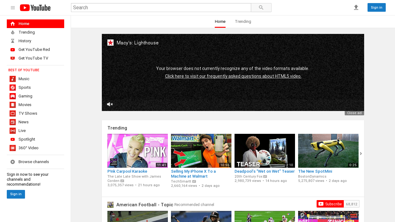Select Trending label in sidebar
395x222 pixels.
tap(27, 32)
